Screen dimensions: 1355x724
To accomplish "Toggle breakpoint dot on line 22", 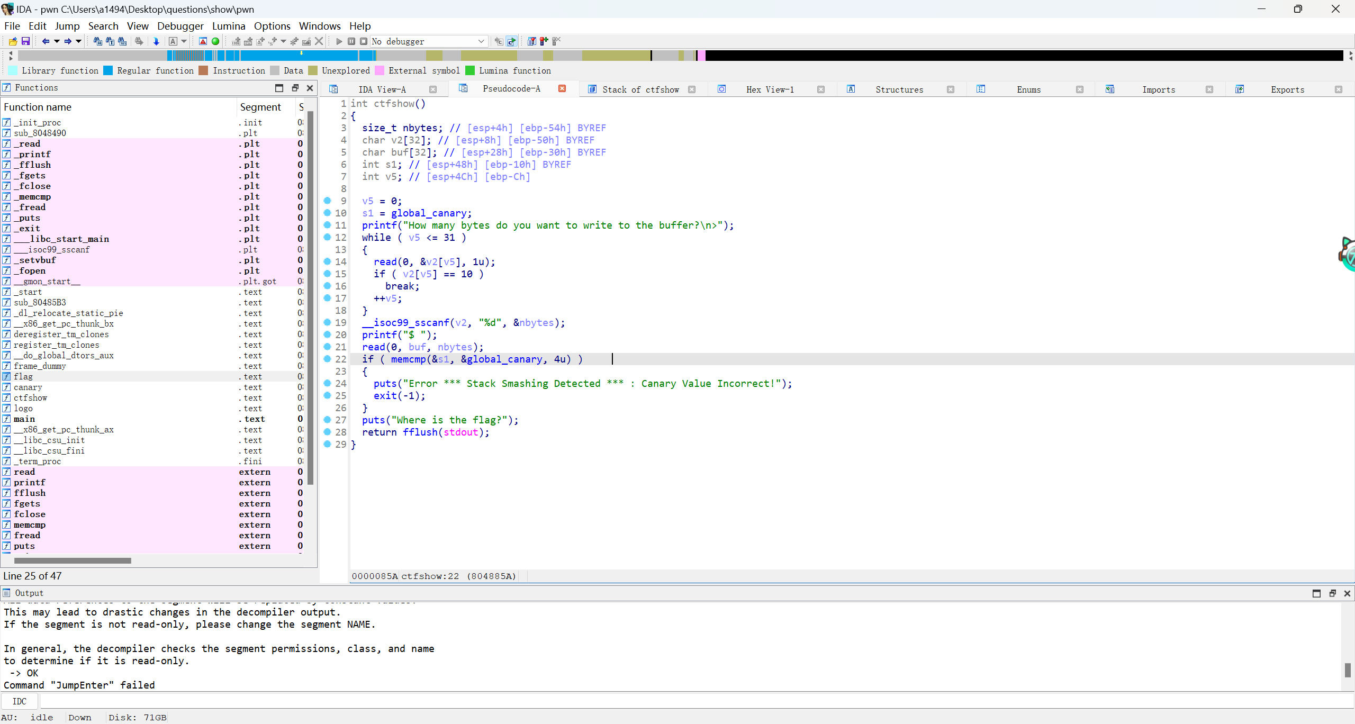I will coord(328,359).
